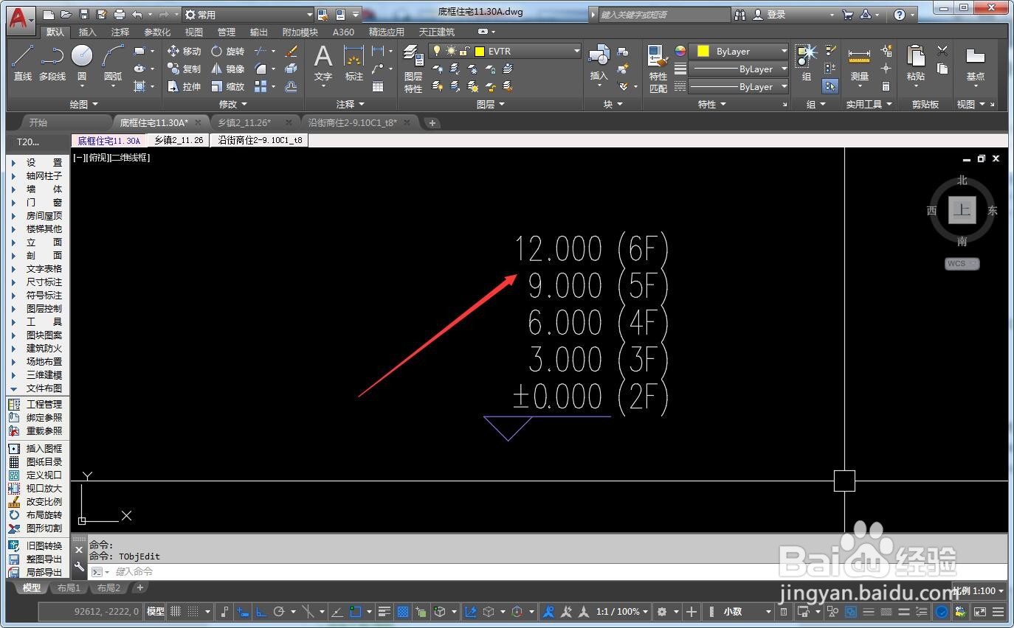Open the 比例 1:100 scale dropdown

pyautogui.click(x=979, y=590)
